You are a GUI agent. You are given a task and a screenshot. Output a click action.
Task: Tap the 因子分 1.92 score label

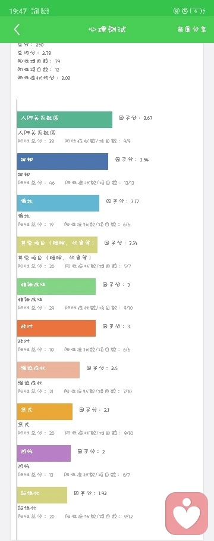click(90, 493)
